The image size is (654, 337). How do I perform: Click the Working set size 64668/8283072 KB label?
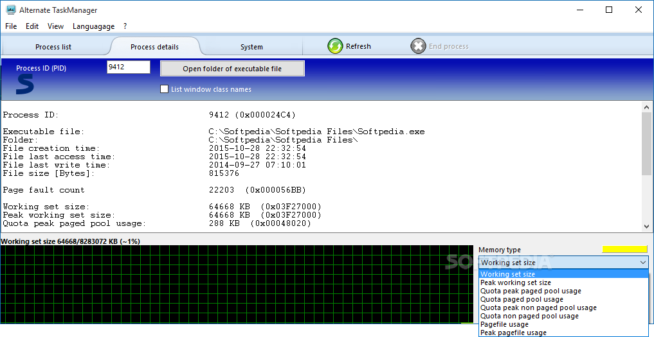pos(71,241)
